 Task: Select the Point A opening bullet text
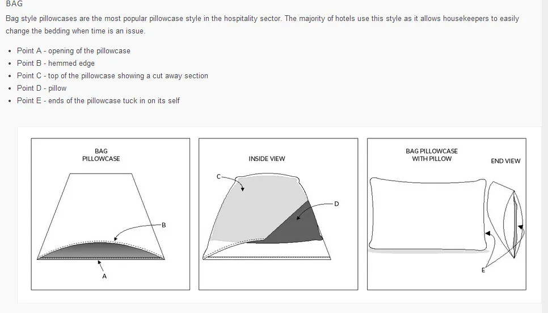tap(74, 51)
